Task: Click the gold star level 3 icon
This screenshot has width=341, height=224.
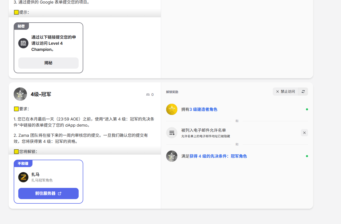Action: pyautogui.click(x=172, y=109)
